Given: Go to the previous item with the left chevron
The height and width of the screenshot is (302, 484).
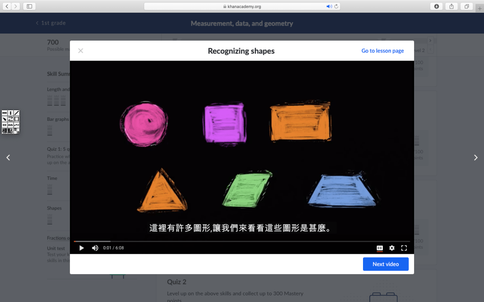Looking at the screenshot, I should coord(8,158).
